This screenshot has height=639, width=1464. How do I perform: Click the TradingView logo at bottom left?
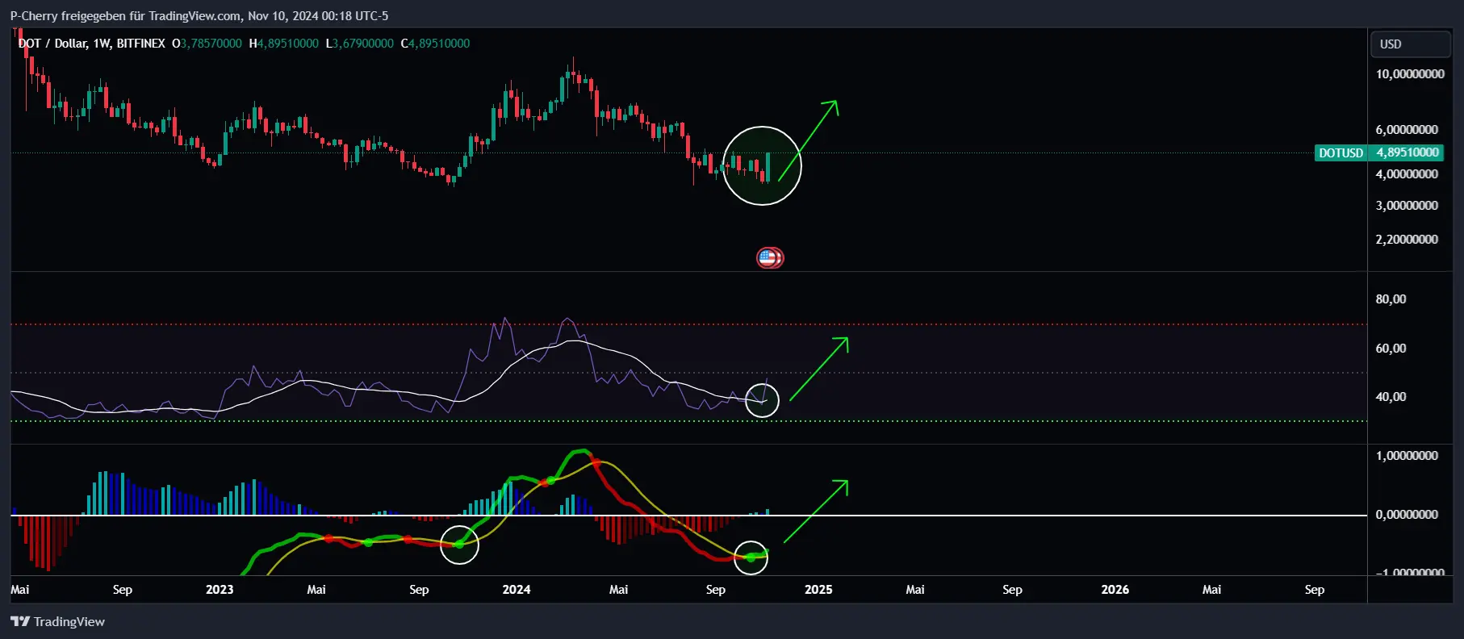(57, 621)
